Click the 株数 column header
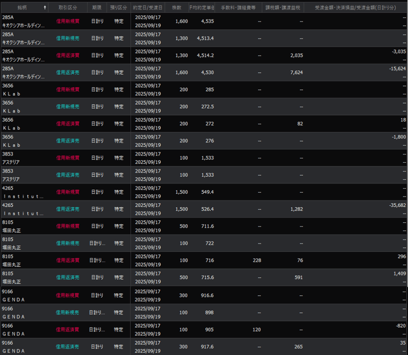 tap(177, 8)
